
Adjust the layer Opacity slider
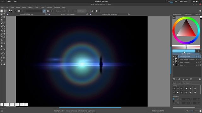pyautogui.click(x=186, y=54)
